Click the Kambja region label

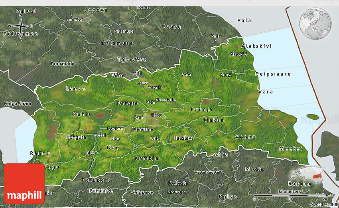pos(147,158)
